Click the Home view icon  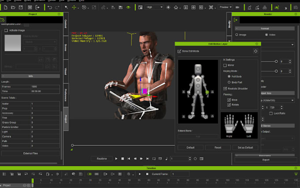(176, 7)
